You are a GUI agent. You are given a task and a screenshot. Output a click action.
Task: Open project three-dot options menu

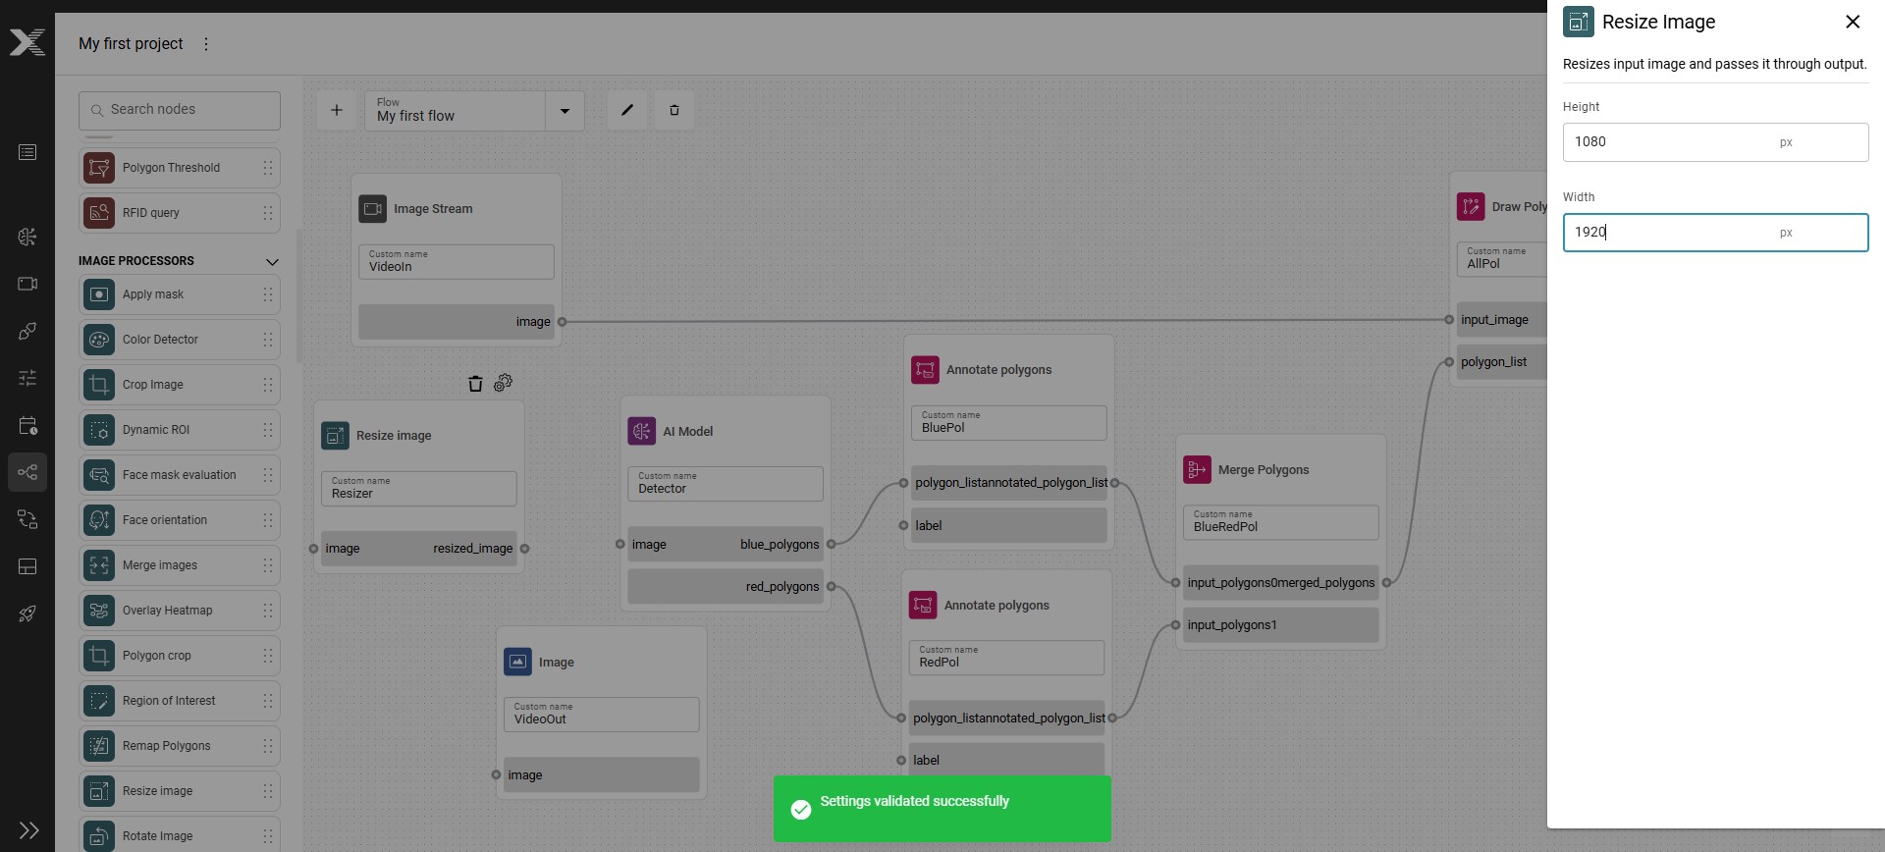point(206,44)
